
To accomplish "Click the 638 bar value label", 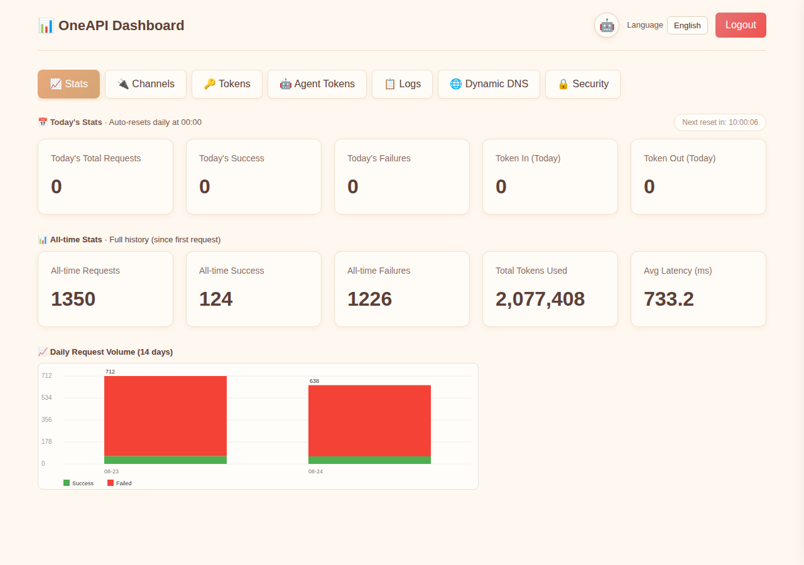I will click(314, 381).
